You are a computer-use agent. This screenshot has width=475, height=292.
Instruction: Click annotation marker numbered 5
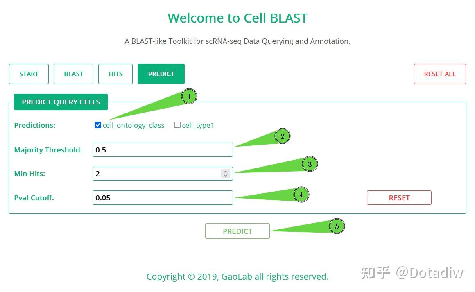336,226
